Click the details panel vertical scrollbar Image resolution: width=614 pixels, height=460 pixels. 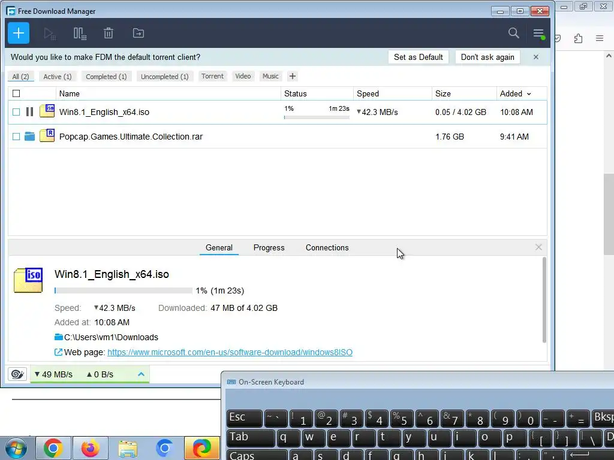[x=544, y=300]
